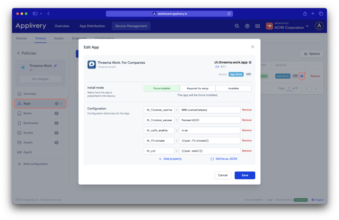
Task: Click the th_firstname key field
Action: (x=159, y=141)
